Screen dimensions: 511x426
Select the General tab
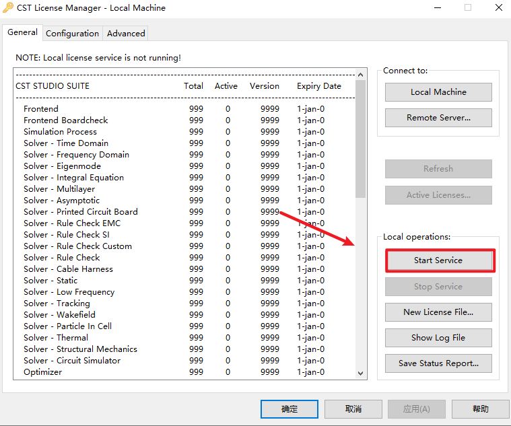(x=22, y=32)
